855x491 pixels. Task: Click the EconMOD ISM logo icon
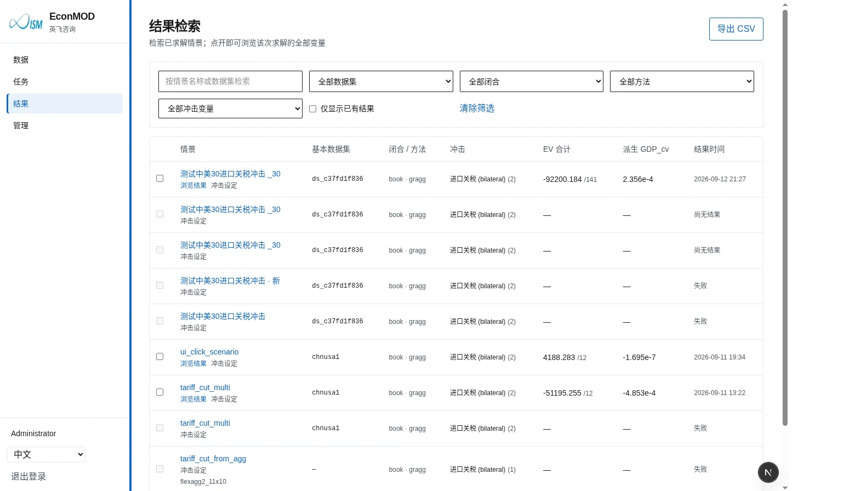(x=26, y=22)
